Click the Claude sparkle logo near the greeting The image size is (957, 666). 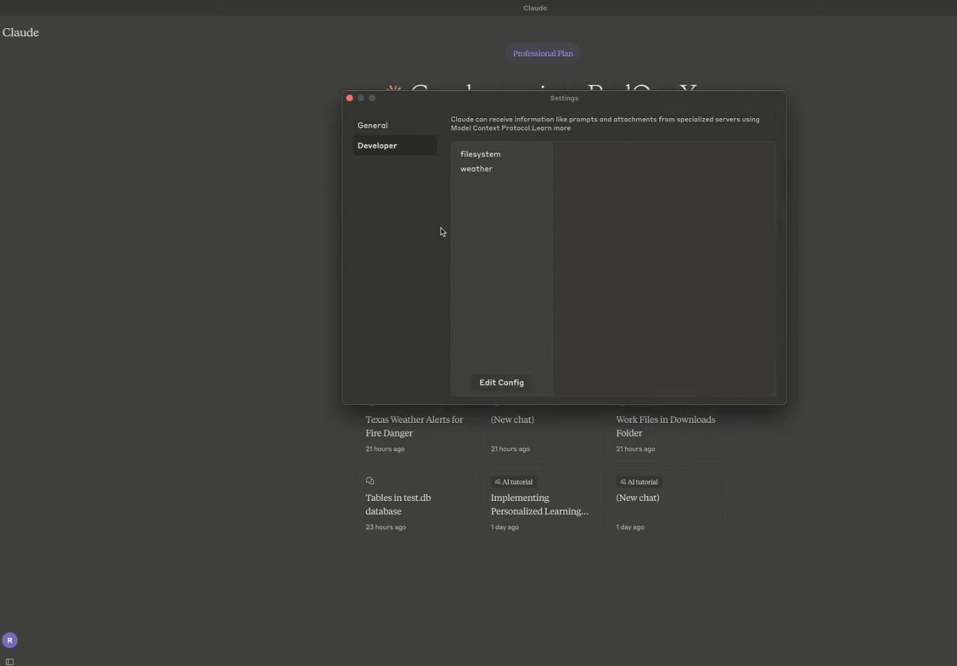point(394,88)
